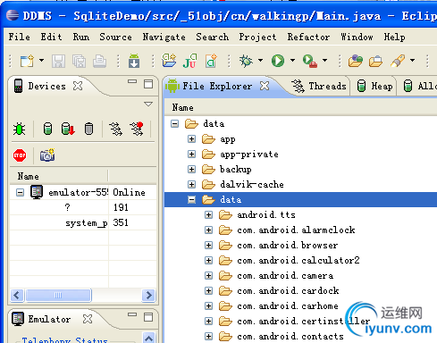Click the Cause GC trash can icon
Screen dimensions: 437x343
(88, 129)
